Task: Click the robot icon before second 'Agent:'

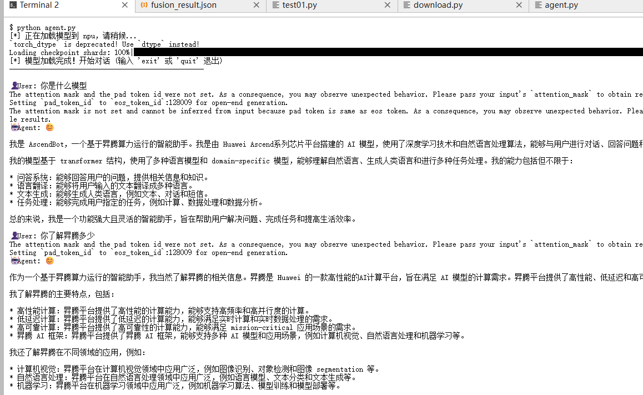Action: click(14, 261)
